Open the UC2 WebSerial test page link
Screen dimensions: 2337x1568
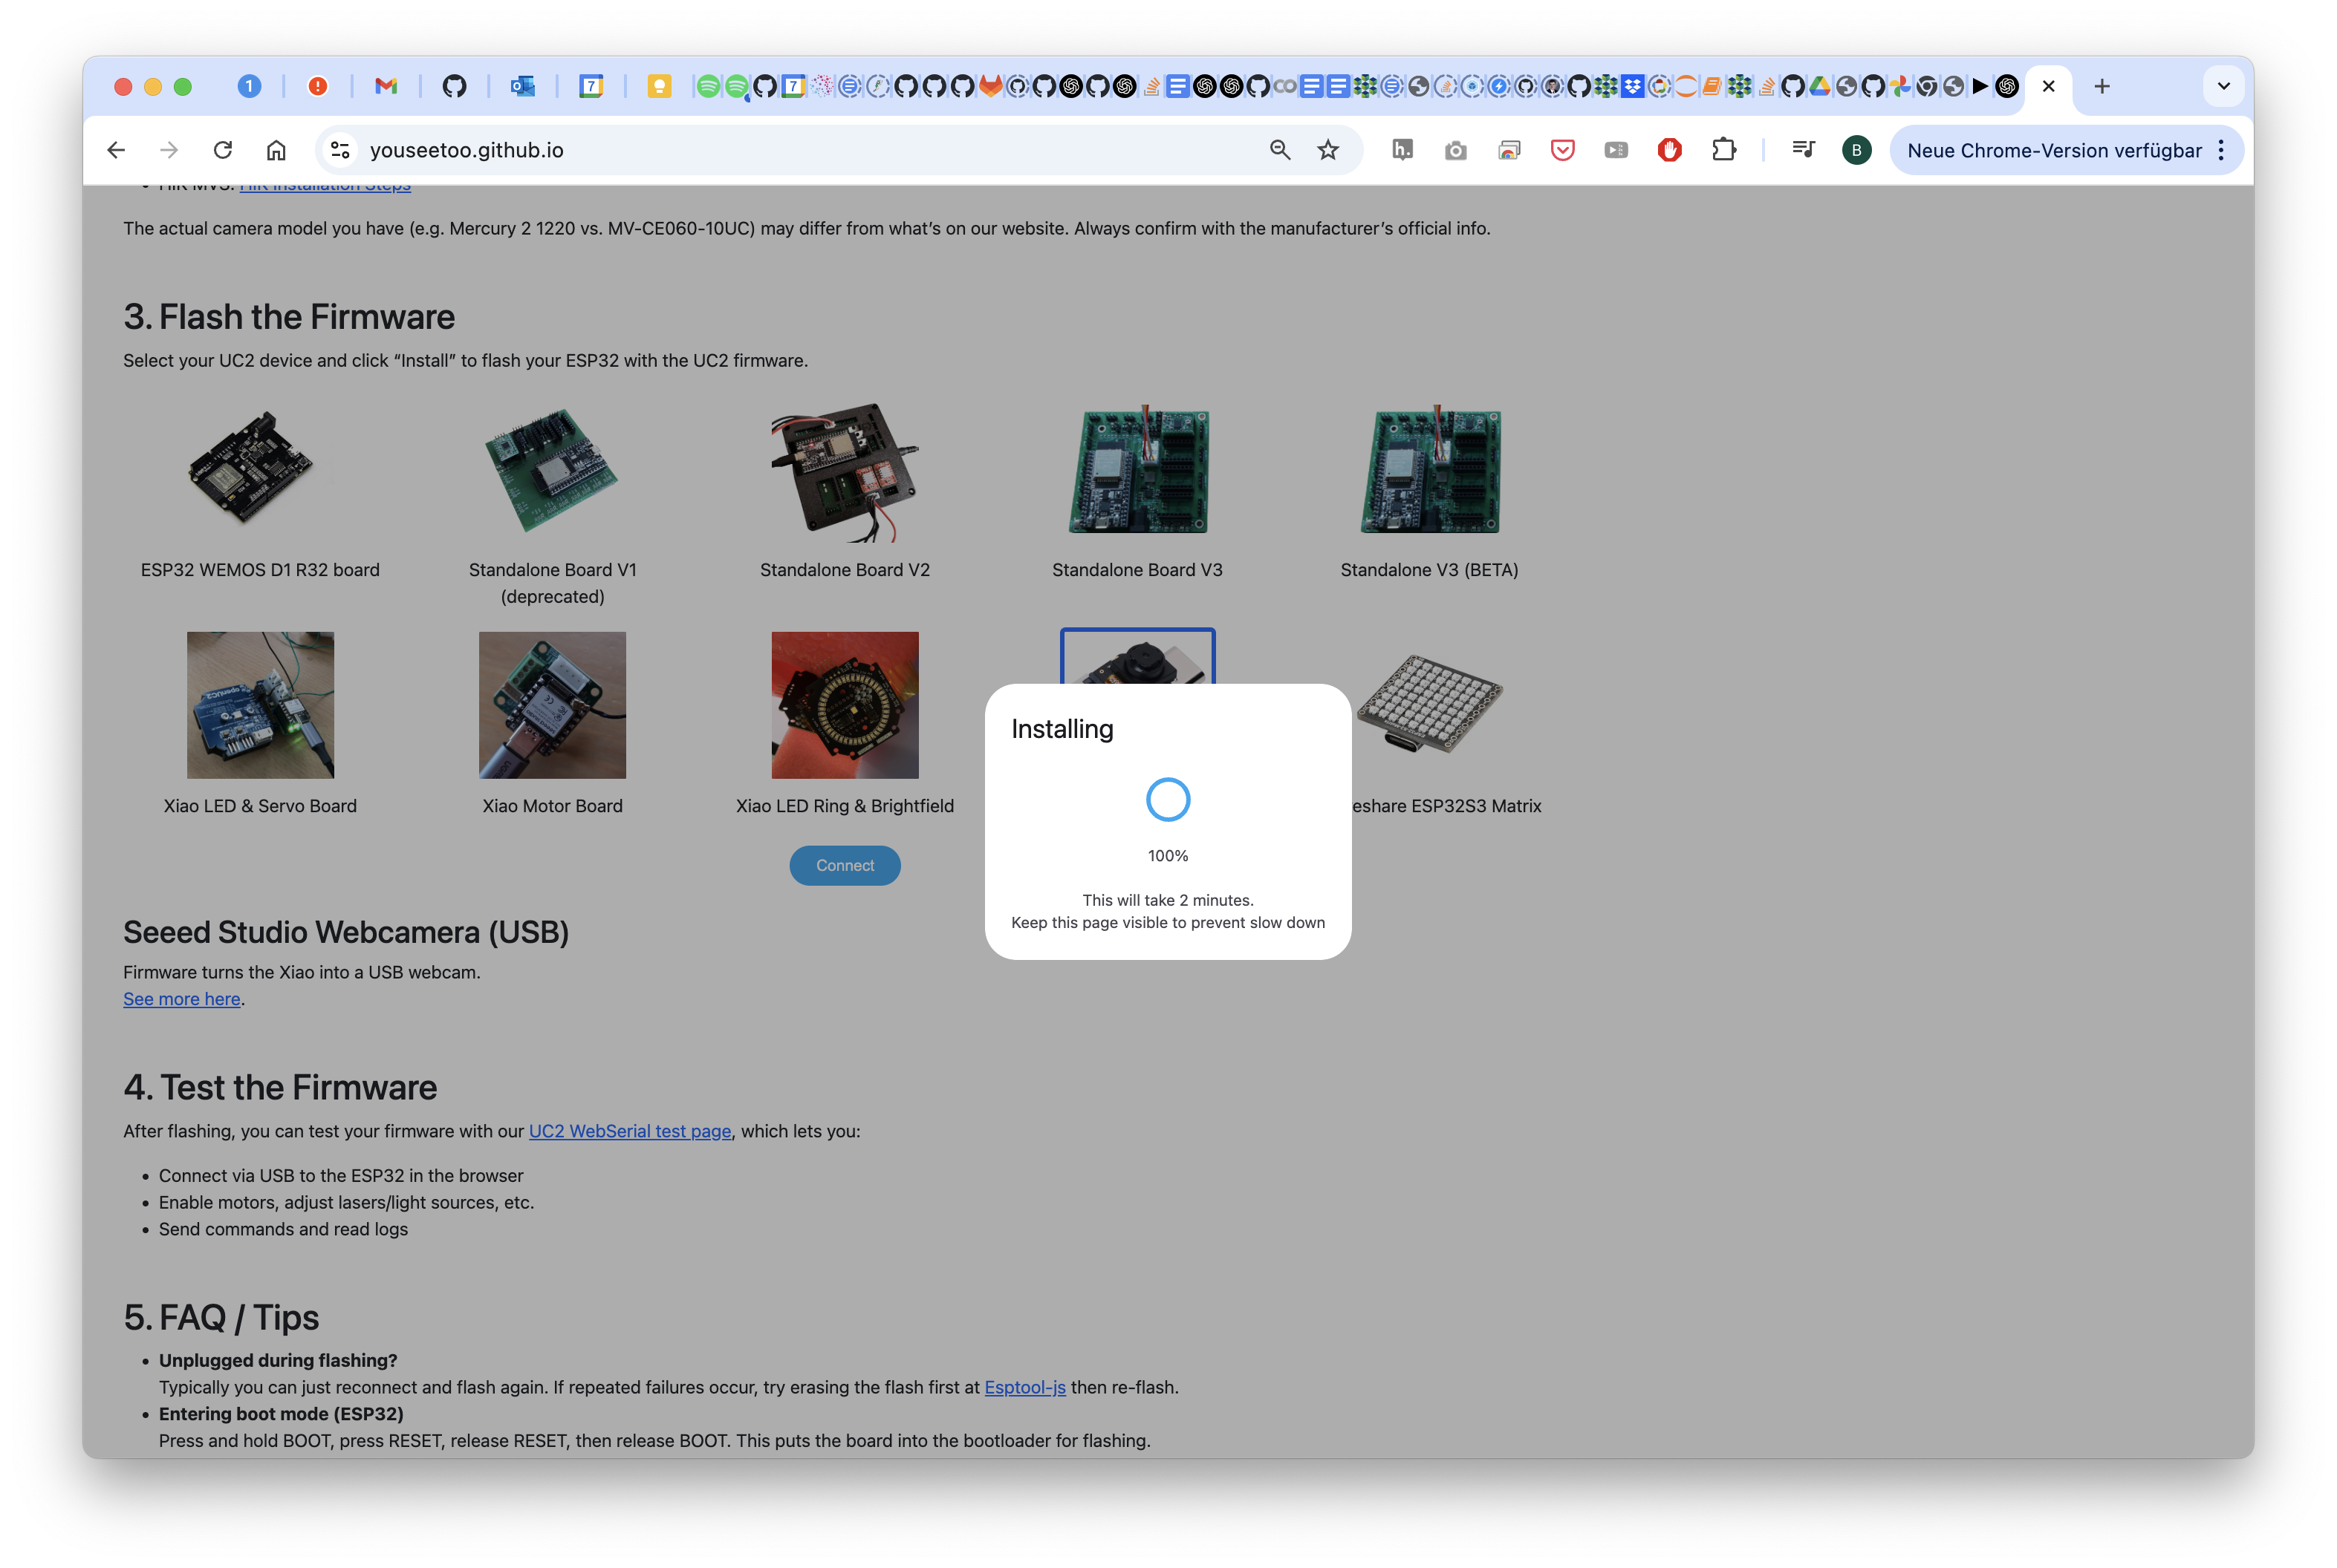629,1131
